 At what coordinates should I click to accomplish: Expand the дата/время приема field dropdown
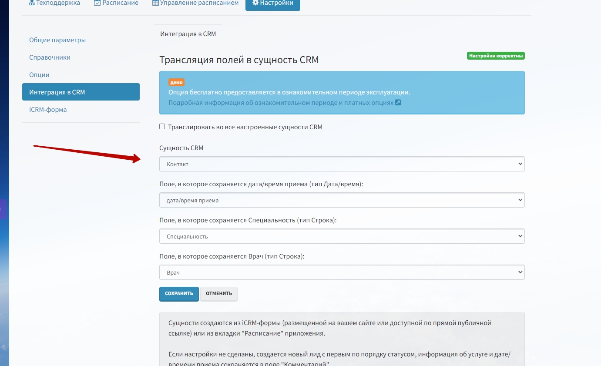tap(342, 200)
